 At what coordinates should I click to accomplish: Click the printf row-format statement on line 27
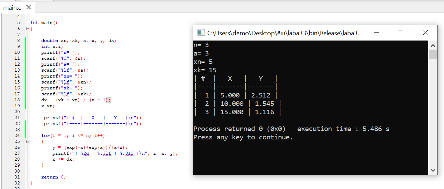[115, 153]
